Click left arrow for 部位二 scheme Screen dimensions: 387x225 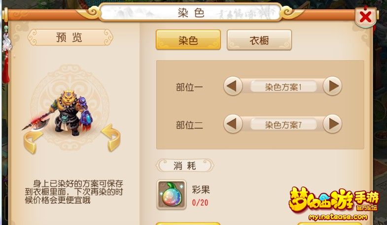pos(233,124)
